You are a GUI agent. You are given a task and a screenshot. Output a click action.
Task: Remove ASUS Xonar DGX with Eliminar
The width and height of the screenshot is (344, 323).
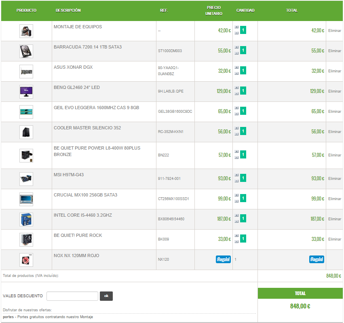(x=335, y=71)
